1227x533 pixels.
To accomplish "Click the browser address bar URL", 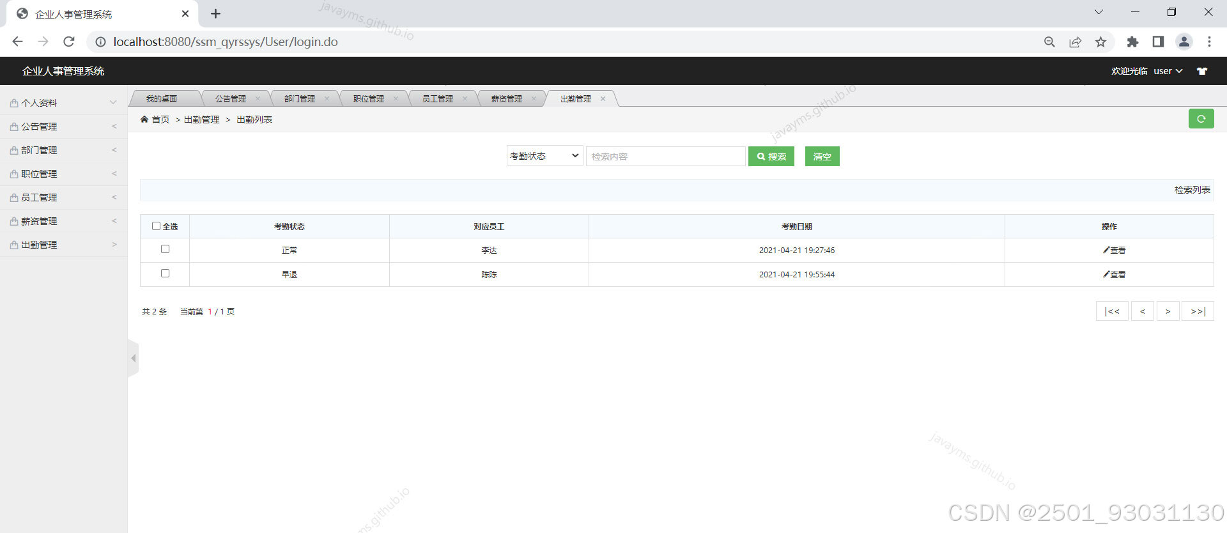I will 226,42.
